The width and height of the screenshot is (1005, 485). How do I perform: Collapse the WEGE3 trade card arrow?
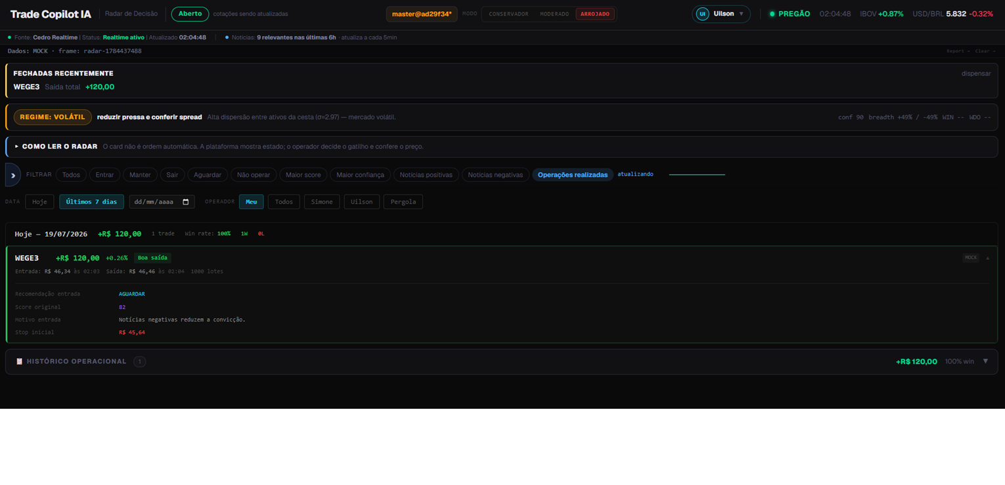(x=987, y=258)
